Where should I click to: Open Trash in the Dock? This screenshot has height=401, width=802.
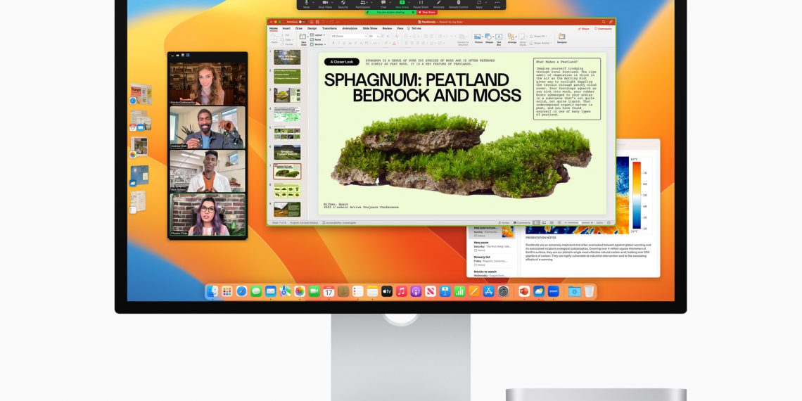point(590,291)
